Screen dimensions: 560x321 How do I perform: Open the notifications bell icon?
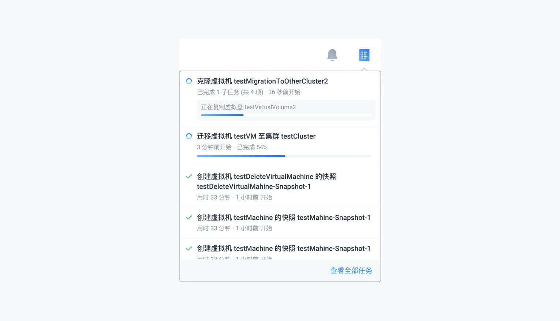[332, 55]
